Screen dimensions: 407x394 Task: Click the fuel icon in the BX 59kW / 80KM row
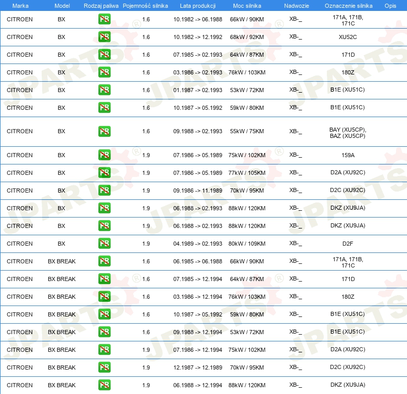tap(104, 107)
